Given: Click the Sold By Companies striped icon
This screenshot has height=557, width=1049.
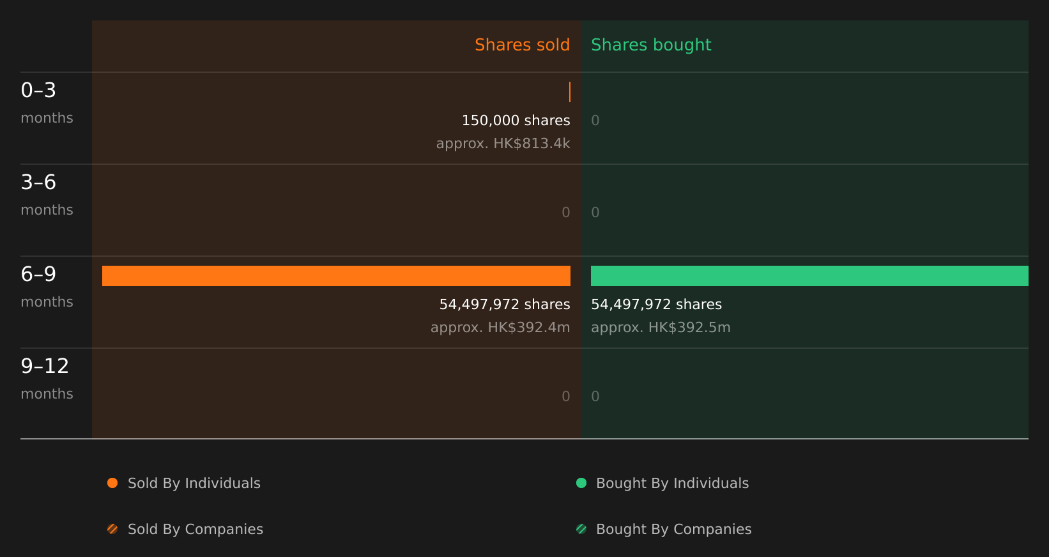Looking at the screenshot, I should click(x=112, y=529).
